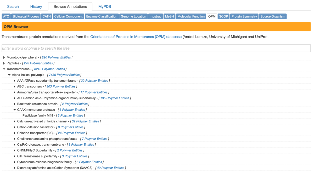Switch to the MyPDB tab

click(105, 6)
